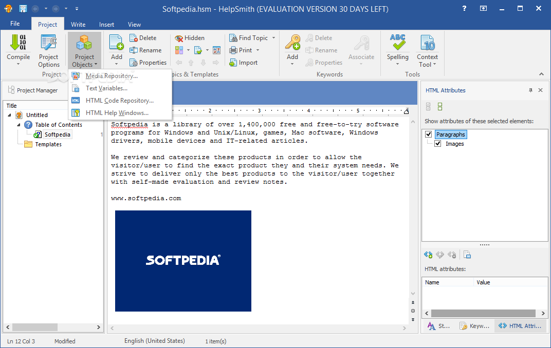
Task: Select the Templates folder
Action: (48, 144)
